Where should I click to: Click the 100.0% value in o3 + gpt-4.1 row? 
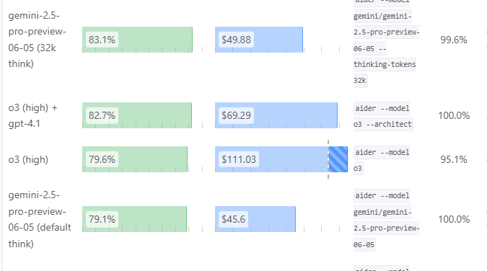[454, 115]
